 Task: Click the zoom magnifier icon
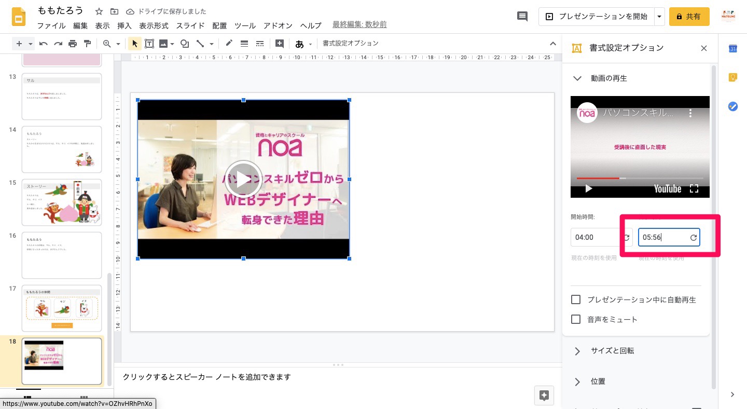[x=107, y=44]
